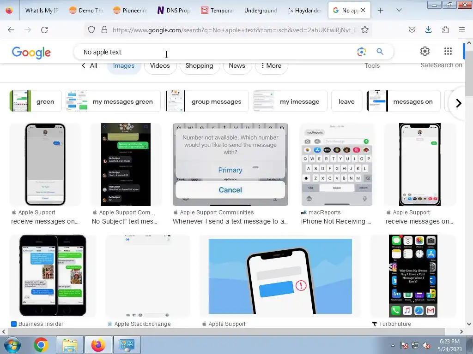Switch to the 'Tempora' browser tab
The image size is (473, 354).
click(x=218, y=11)
